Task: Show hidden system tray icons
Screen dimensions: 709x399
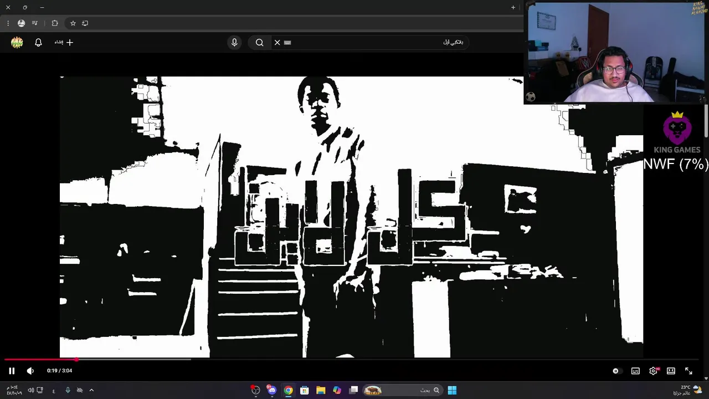Action: pyautogui.click(x=91, y=390)
